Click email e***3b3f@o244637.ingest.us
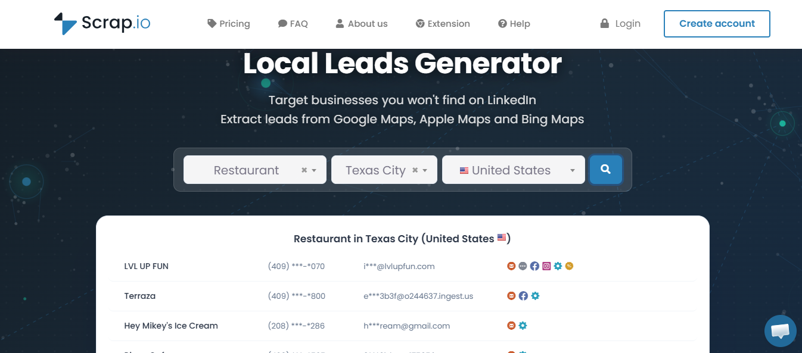 (x=418, y=296)
